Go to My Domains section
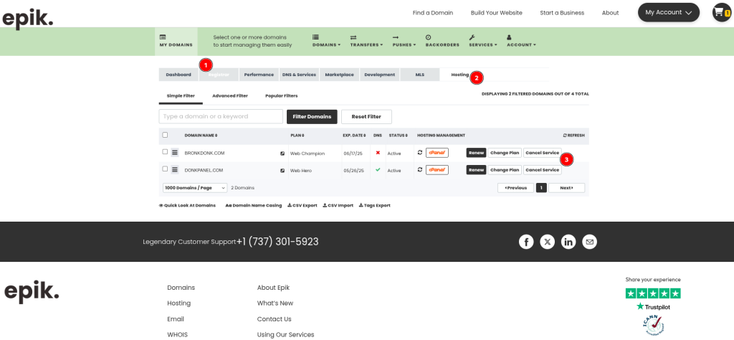This screenshot has height=340, width=734. coord(176,41)
